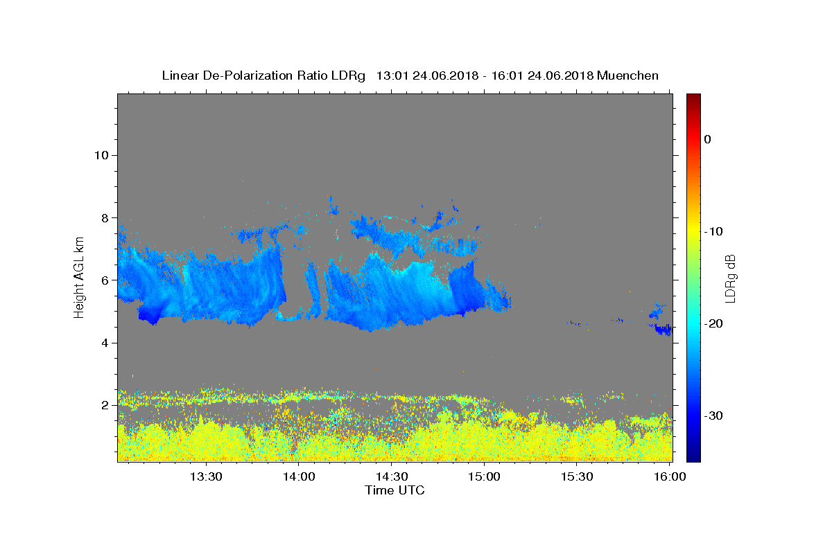The width and height of the screenshot is (832, 554).
Task: Click the 16:00 time tick label
Action: (669, 476)
